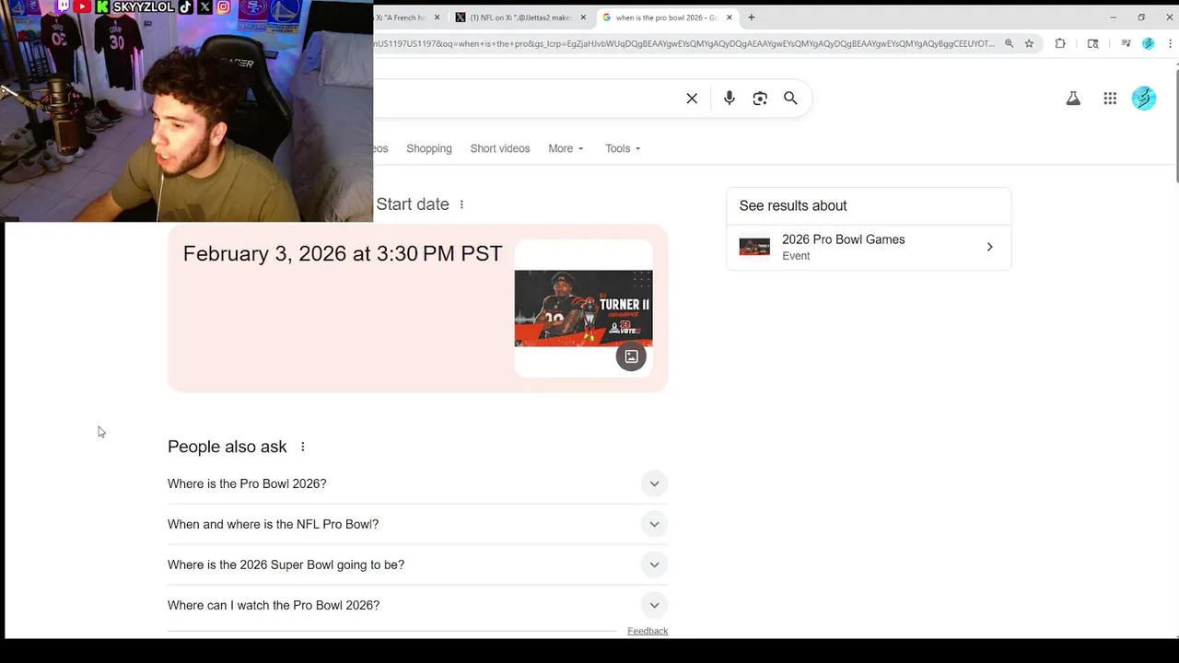The image size is (1179, 663).
Task: Open the tab search side panel icon
Action: click(1093, 43)
